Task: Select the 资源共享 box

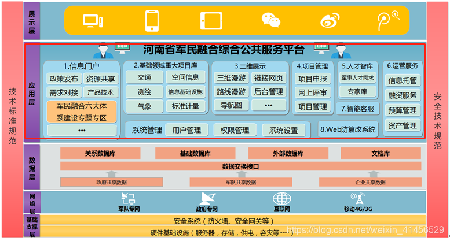Action: click(100, 79)
